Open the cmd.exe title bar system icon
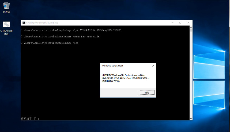This screenshot has width=230, height=132. (x=24, y=23)
